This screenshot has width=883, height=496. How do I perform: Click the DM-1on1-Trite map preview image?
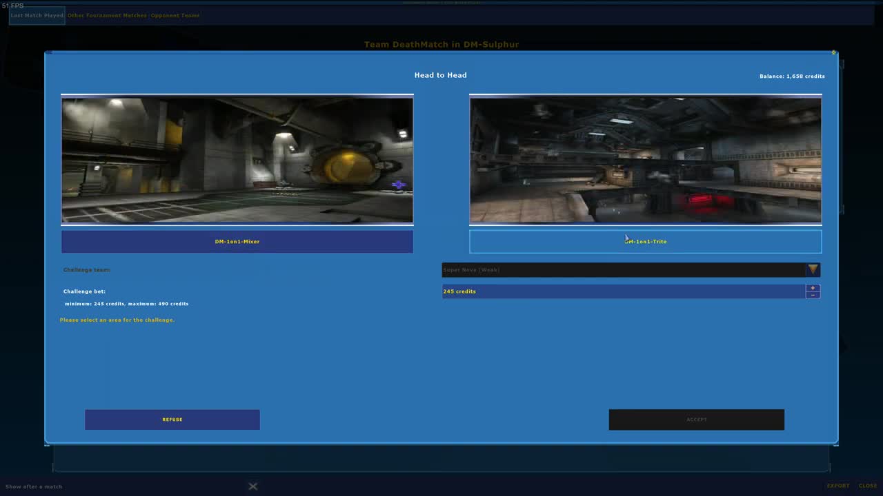click(646, 160)
